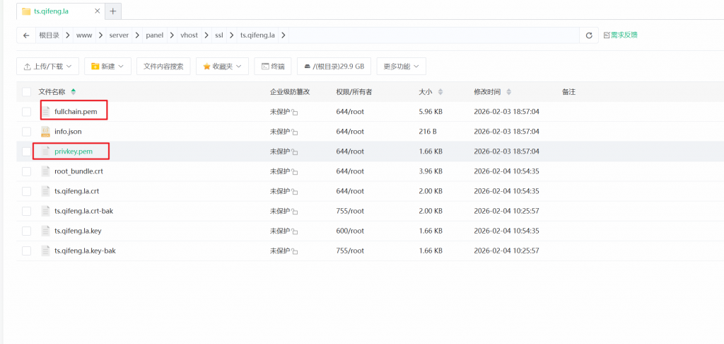Go to vhost in breadcrumb
The image size is (724, 344).
(188, 35)
